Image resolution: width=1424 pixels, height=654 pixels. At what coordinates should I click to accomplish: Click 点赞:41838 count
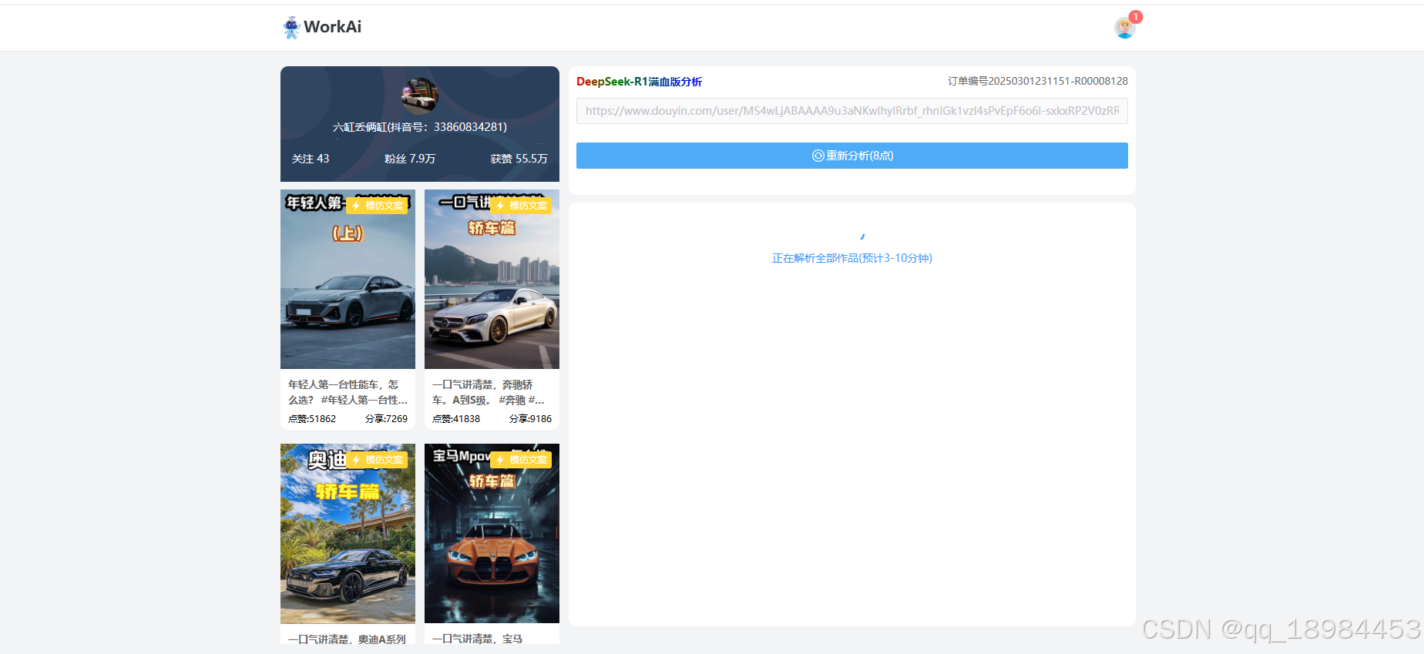pos(456,419)
